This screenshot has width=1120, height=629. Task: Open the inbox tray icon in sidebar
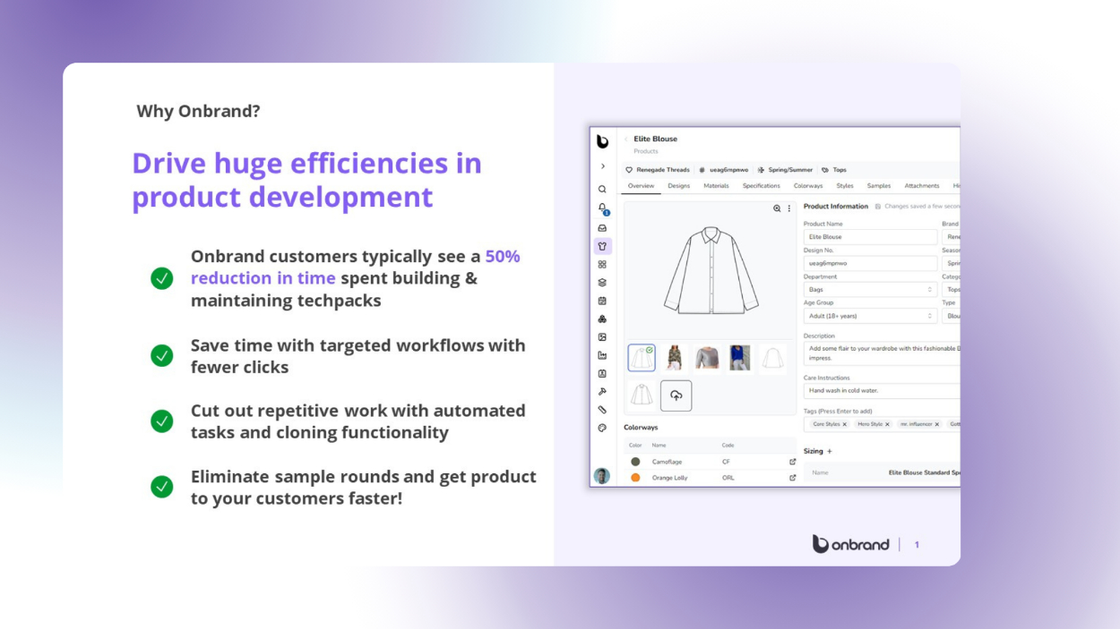602,228
